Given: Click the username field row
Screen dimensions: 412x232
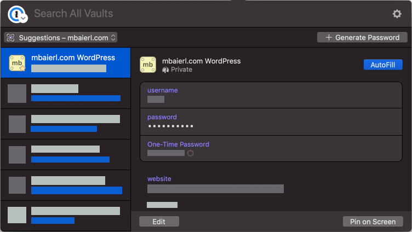Looking at the screenshot, I should pos(271,95).
